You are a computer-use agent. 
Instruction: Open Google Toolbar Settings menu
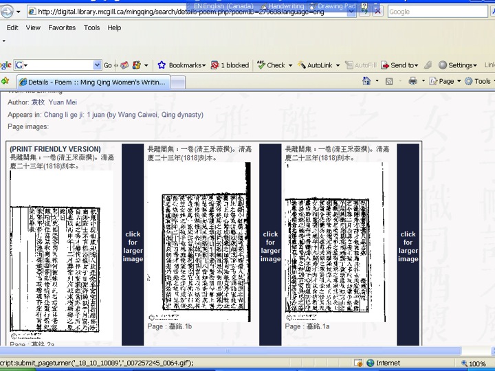(x=458, y=65)
